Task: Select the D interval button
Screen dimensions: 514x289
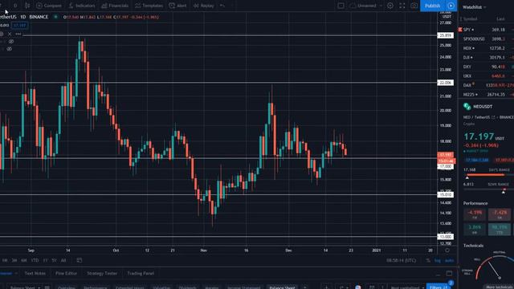Action: tap(15, 6)
